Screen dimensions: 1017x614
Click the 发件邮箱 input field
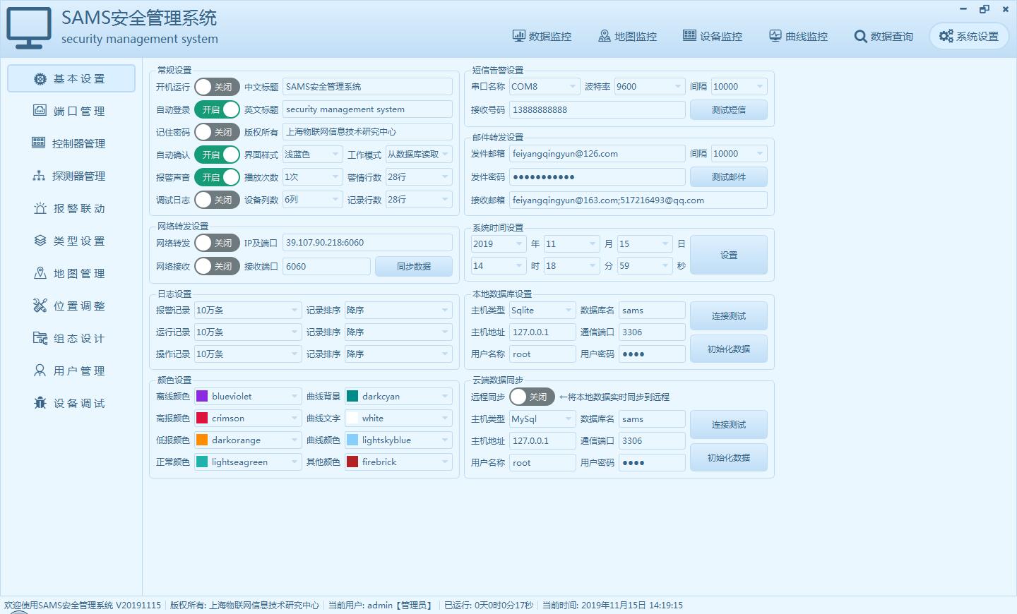pyautogui.click(x=597, y=154)
